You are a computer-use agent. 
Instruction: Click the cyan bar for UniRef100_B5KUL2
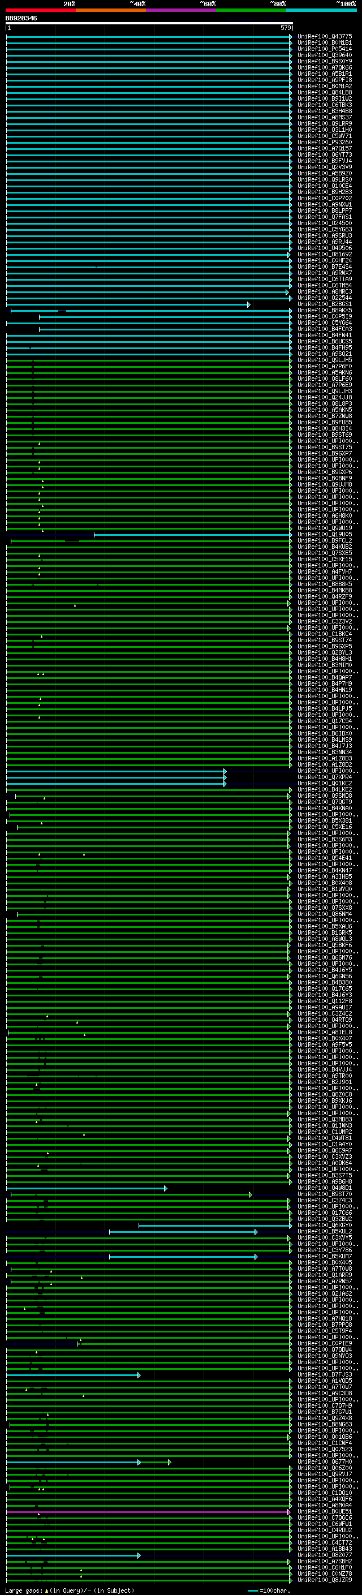coord(183,1232)
